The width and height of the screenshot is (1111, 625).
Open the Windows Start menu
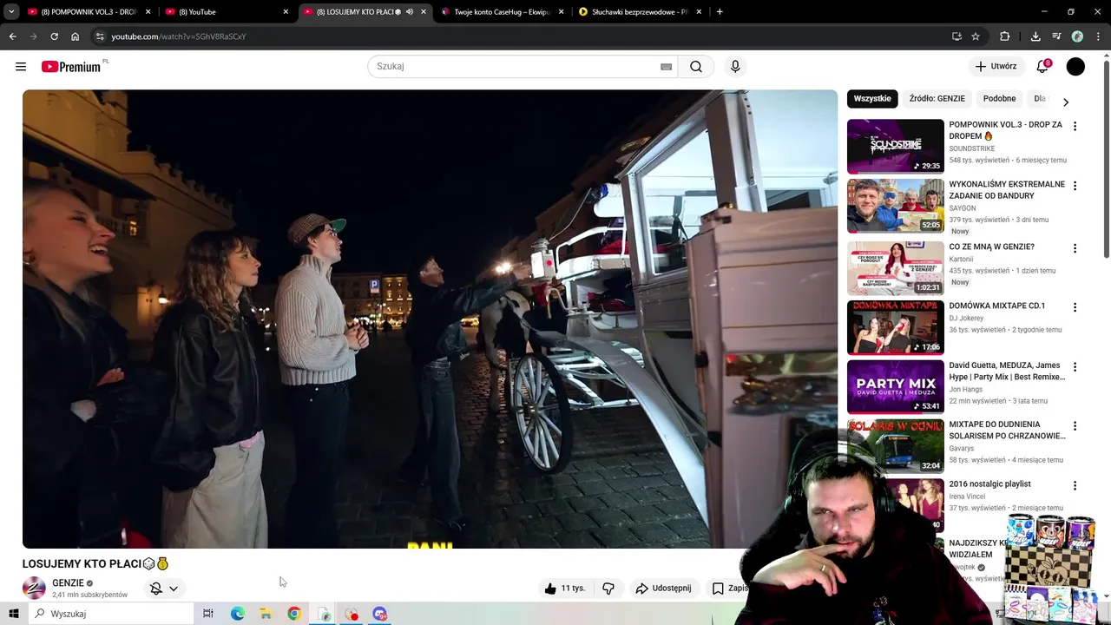[x=13, y=614]
